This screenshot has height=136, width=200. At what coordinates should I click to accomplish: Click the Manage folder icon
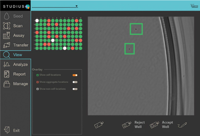[x=7, y=84]
